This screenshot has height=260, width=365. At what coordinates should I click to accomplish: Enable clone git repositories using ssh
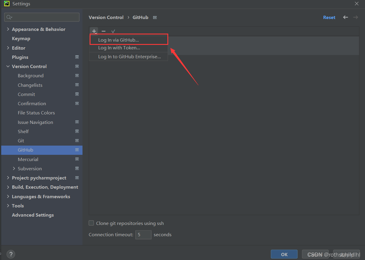pos(91,223)
